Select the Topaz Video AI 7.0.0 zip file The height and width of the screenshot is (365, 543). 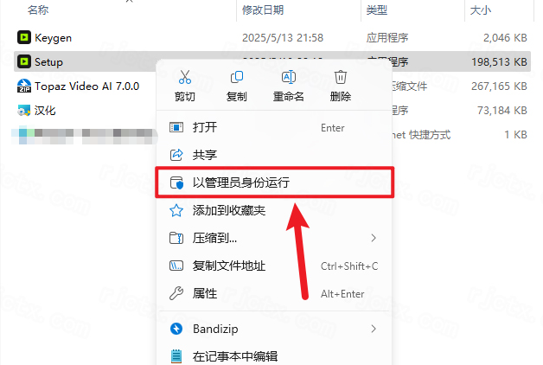[86, 86]
